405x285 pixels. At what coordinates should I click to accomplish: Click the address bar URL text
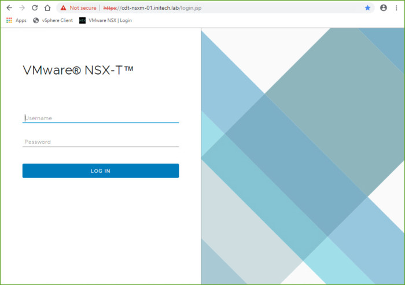(x=152, y=8)
